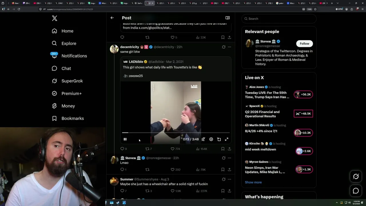
Task: Reply to Steven's Lmao post
Action: (124, 169)
